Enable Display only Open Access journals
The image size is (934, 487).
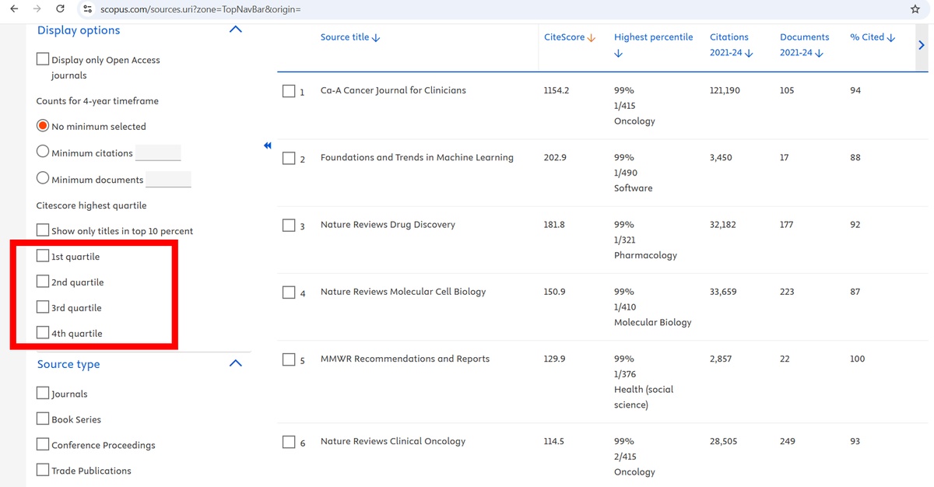pos(42,58)
